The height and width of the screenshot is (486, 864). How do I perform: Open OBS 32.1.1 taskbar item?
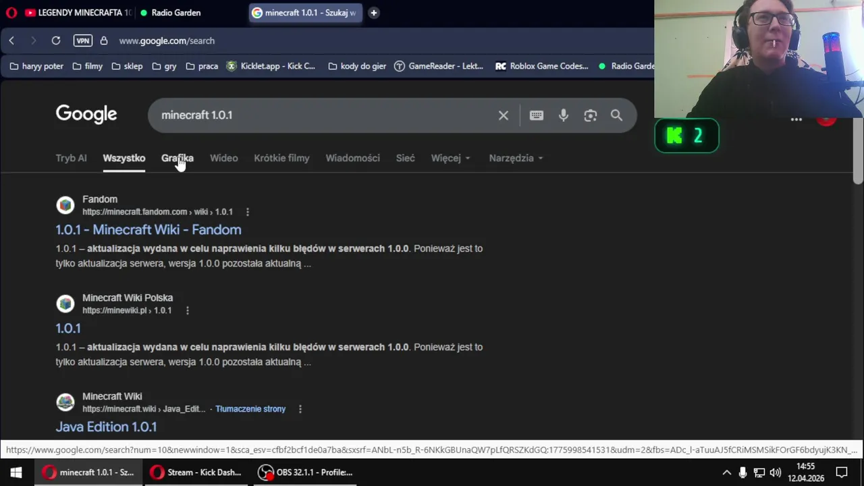point(306,473)
